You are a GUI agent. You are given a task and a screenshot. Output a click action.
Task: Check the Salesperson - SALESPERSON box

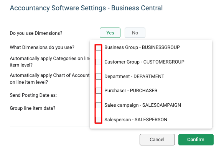[x=99, y=119]
